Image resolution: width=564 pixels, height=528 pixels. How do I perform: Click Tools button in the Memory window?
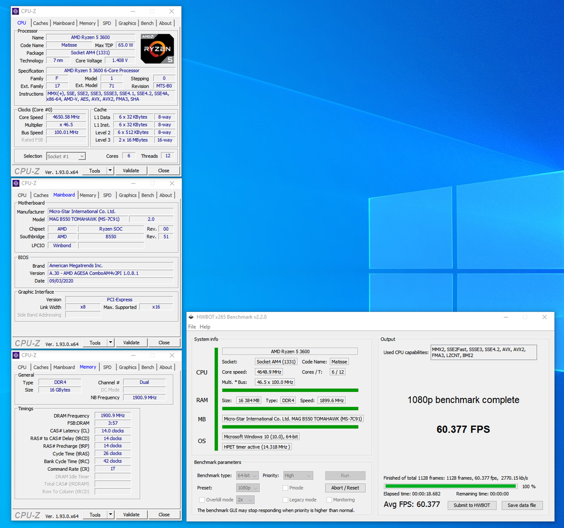tap(95, 515)
